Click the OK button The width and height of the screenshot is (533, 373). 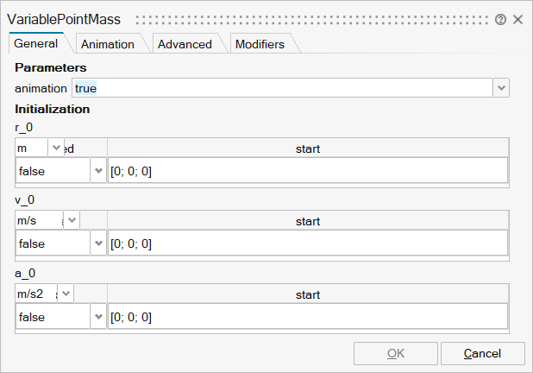395,353
